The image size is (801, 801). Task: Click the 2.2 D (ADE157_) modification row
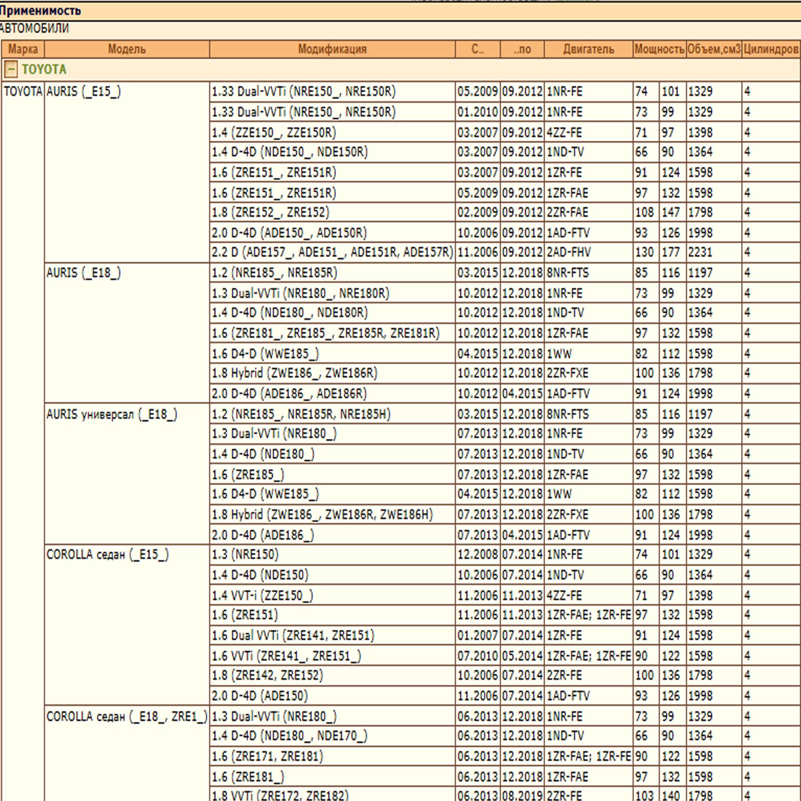coord(332,252)
